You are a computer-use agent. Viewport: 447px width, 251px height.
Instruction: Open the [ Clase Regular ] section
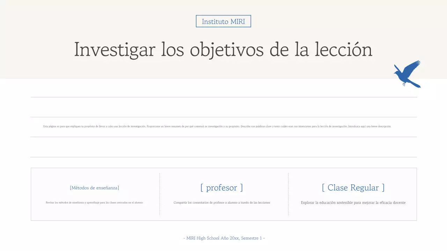(353, 188)
